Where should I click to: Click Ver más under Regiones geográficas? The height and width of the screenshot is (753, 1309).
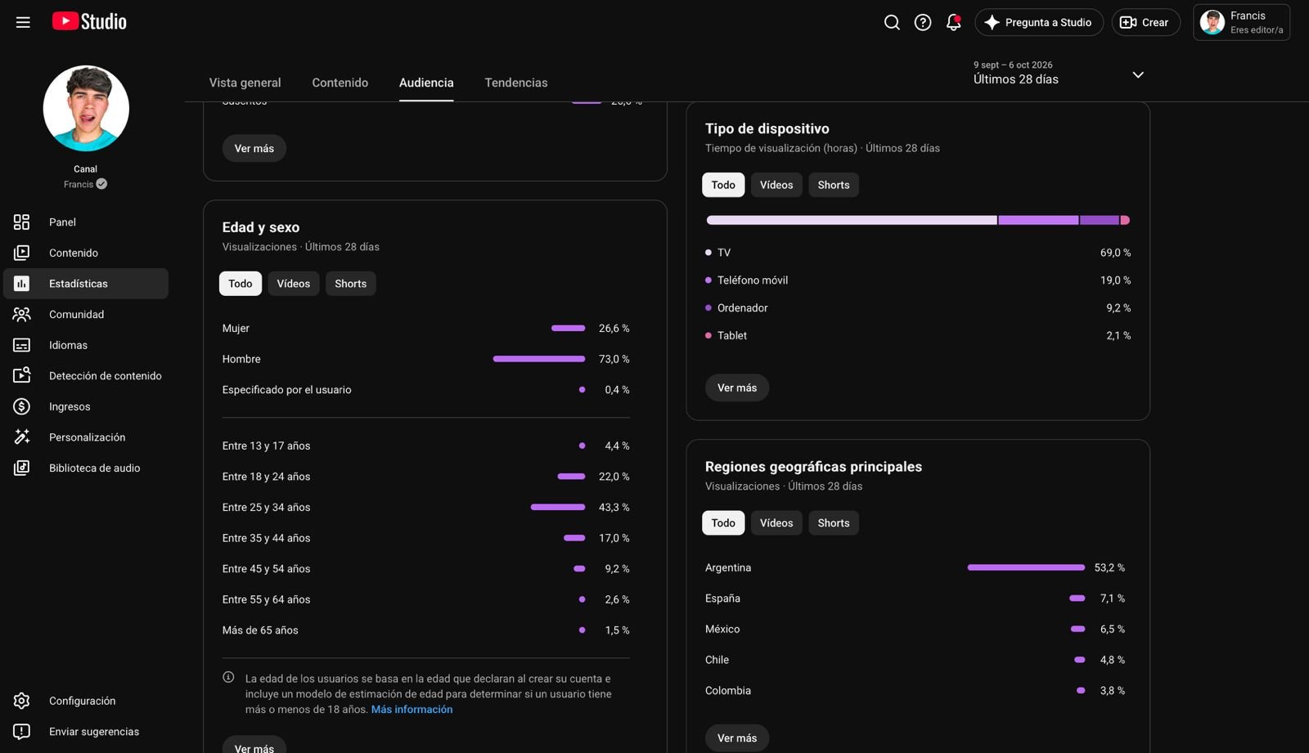tap(737, 737)
